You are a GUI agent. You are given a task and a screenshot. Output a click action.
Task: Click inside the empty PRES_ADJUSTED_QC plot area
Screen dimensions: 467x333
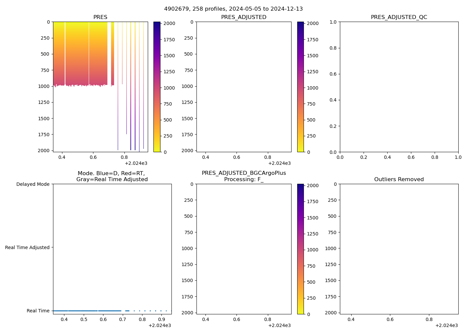coord(399,87)
